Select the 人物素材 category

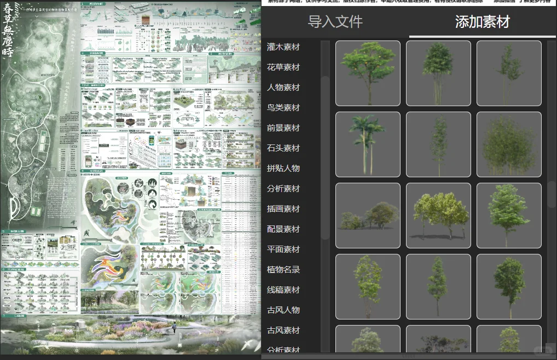pos(282,88)
